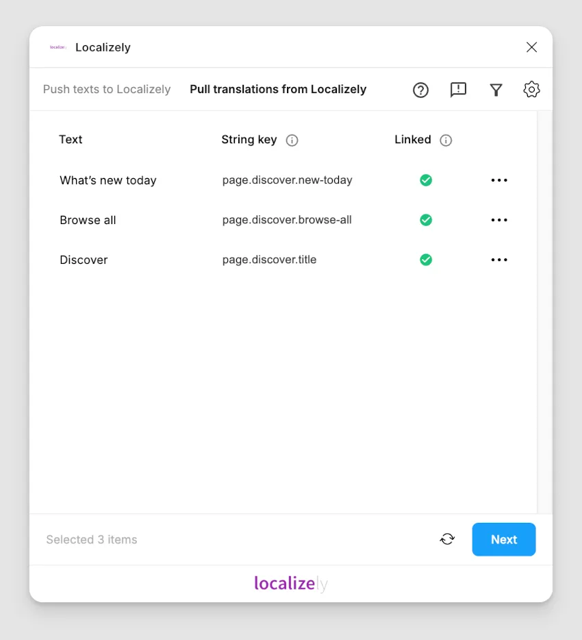Click the String key column header
This screenshot has width=582, height=640.
coord(249,140)
